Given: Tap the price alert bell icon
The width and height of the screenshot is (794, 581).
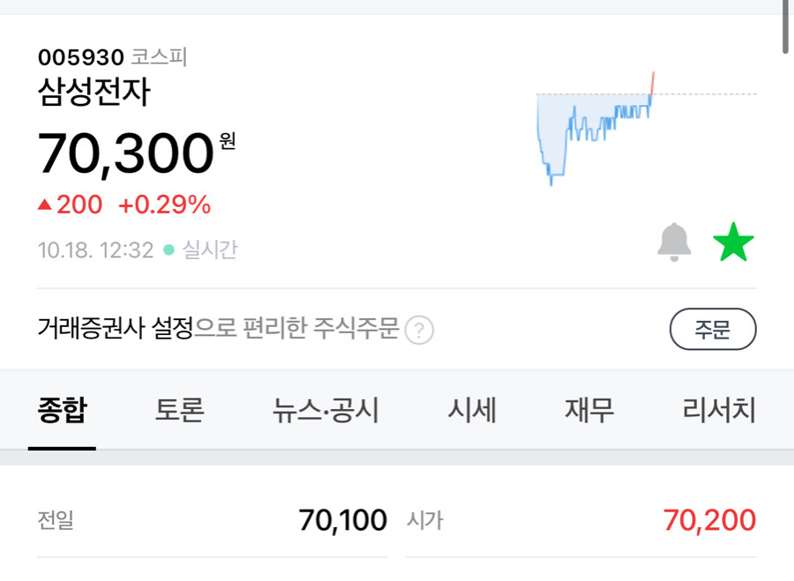Looking at the screenshot, I should pyautogui.click(x=674, y=242).
